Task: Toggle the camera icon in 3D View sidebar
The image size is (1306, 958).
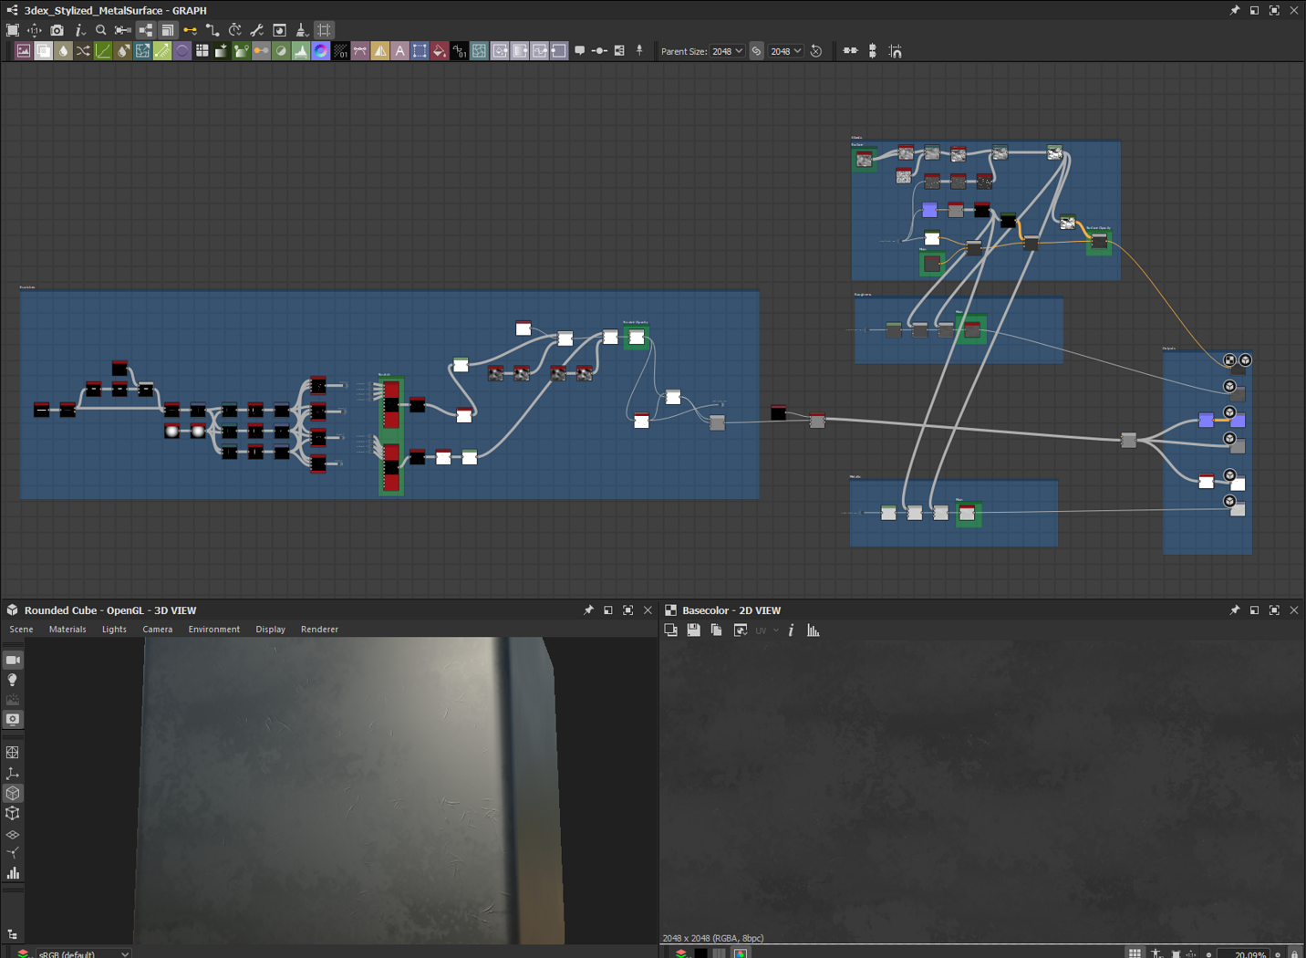Action: [13, 660]
